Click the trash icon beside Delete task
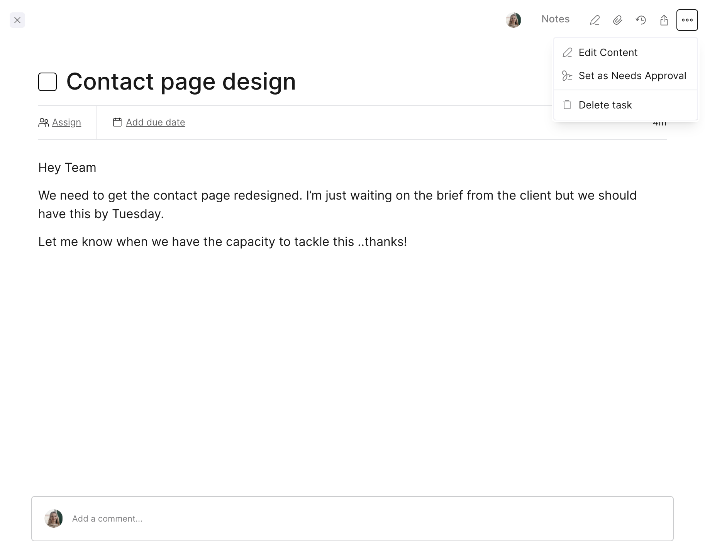The image size is (705, 549). 567,105
